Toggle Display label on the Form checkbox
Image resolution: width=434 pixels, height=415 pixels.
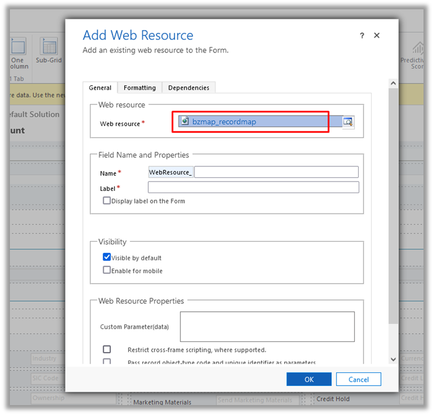pos(107,201)
